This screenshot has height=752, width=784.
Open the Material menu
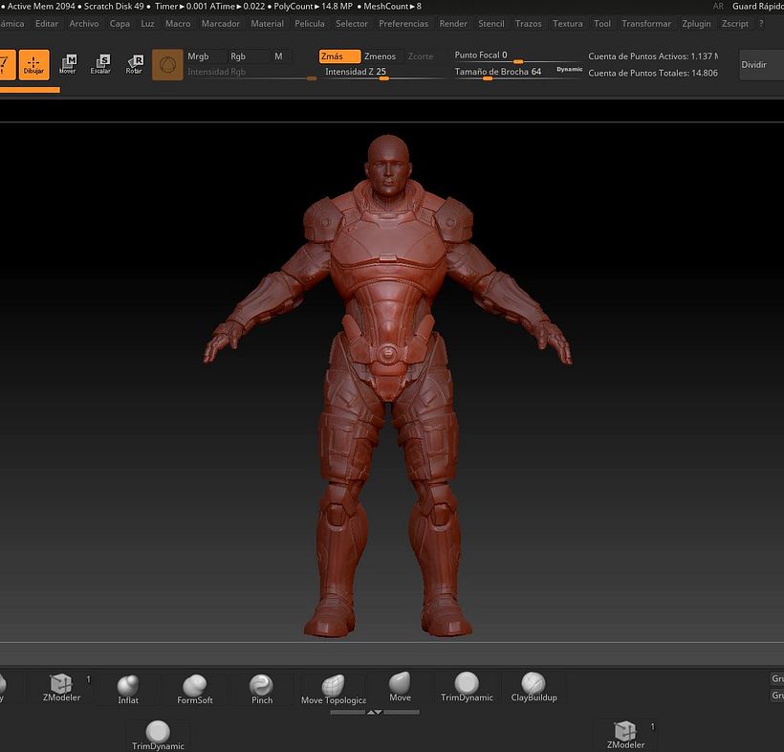[267, 24]
